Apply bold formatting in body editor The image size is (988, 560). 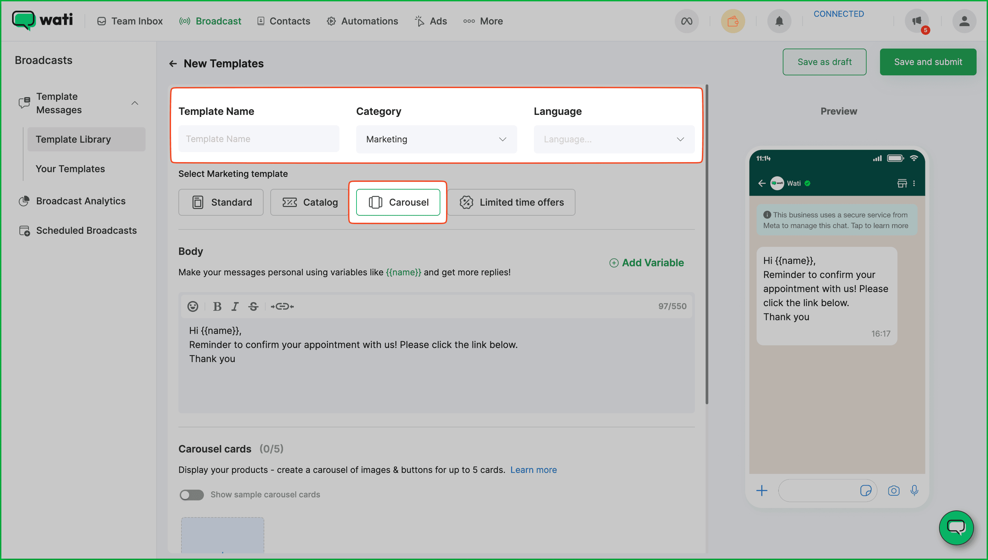[217, 306]
